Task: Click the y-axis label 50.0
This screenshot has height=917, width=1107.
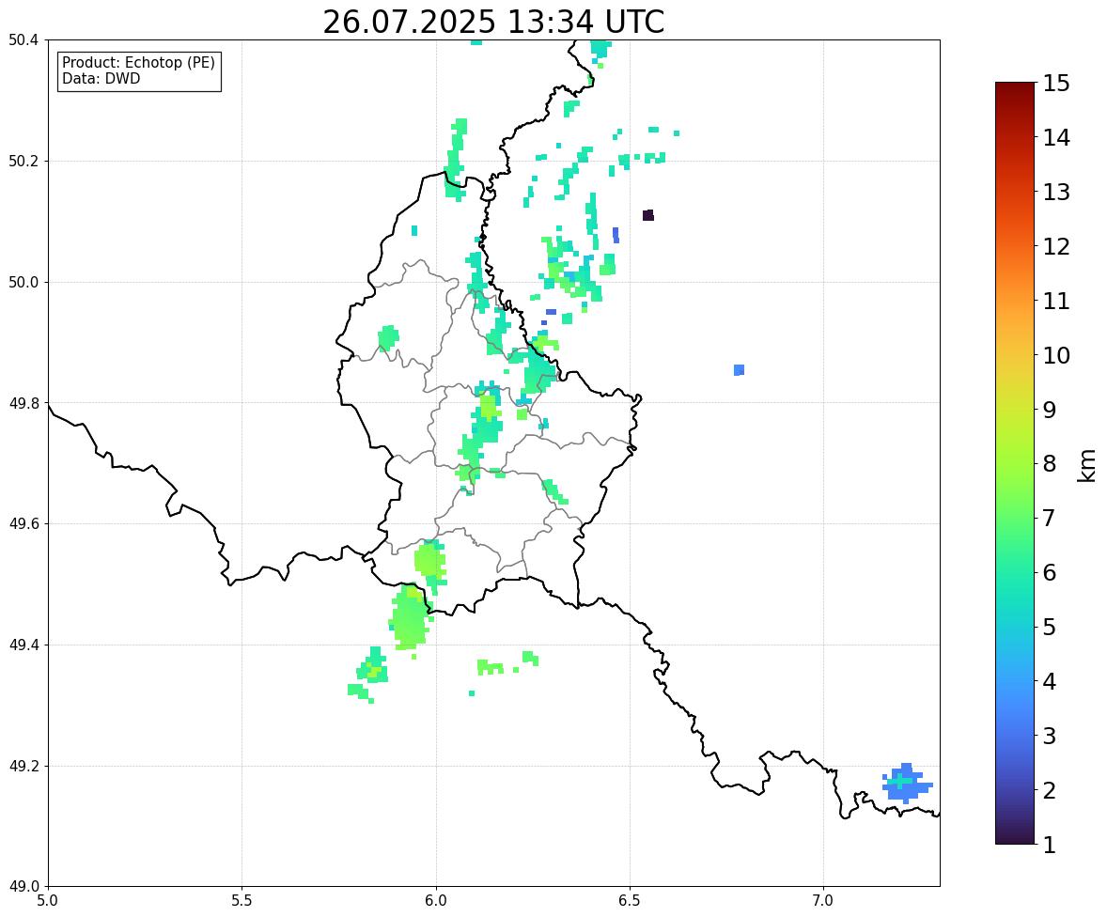Action: coord(23,283)
